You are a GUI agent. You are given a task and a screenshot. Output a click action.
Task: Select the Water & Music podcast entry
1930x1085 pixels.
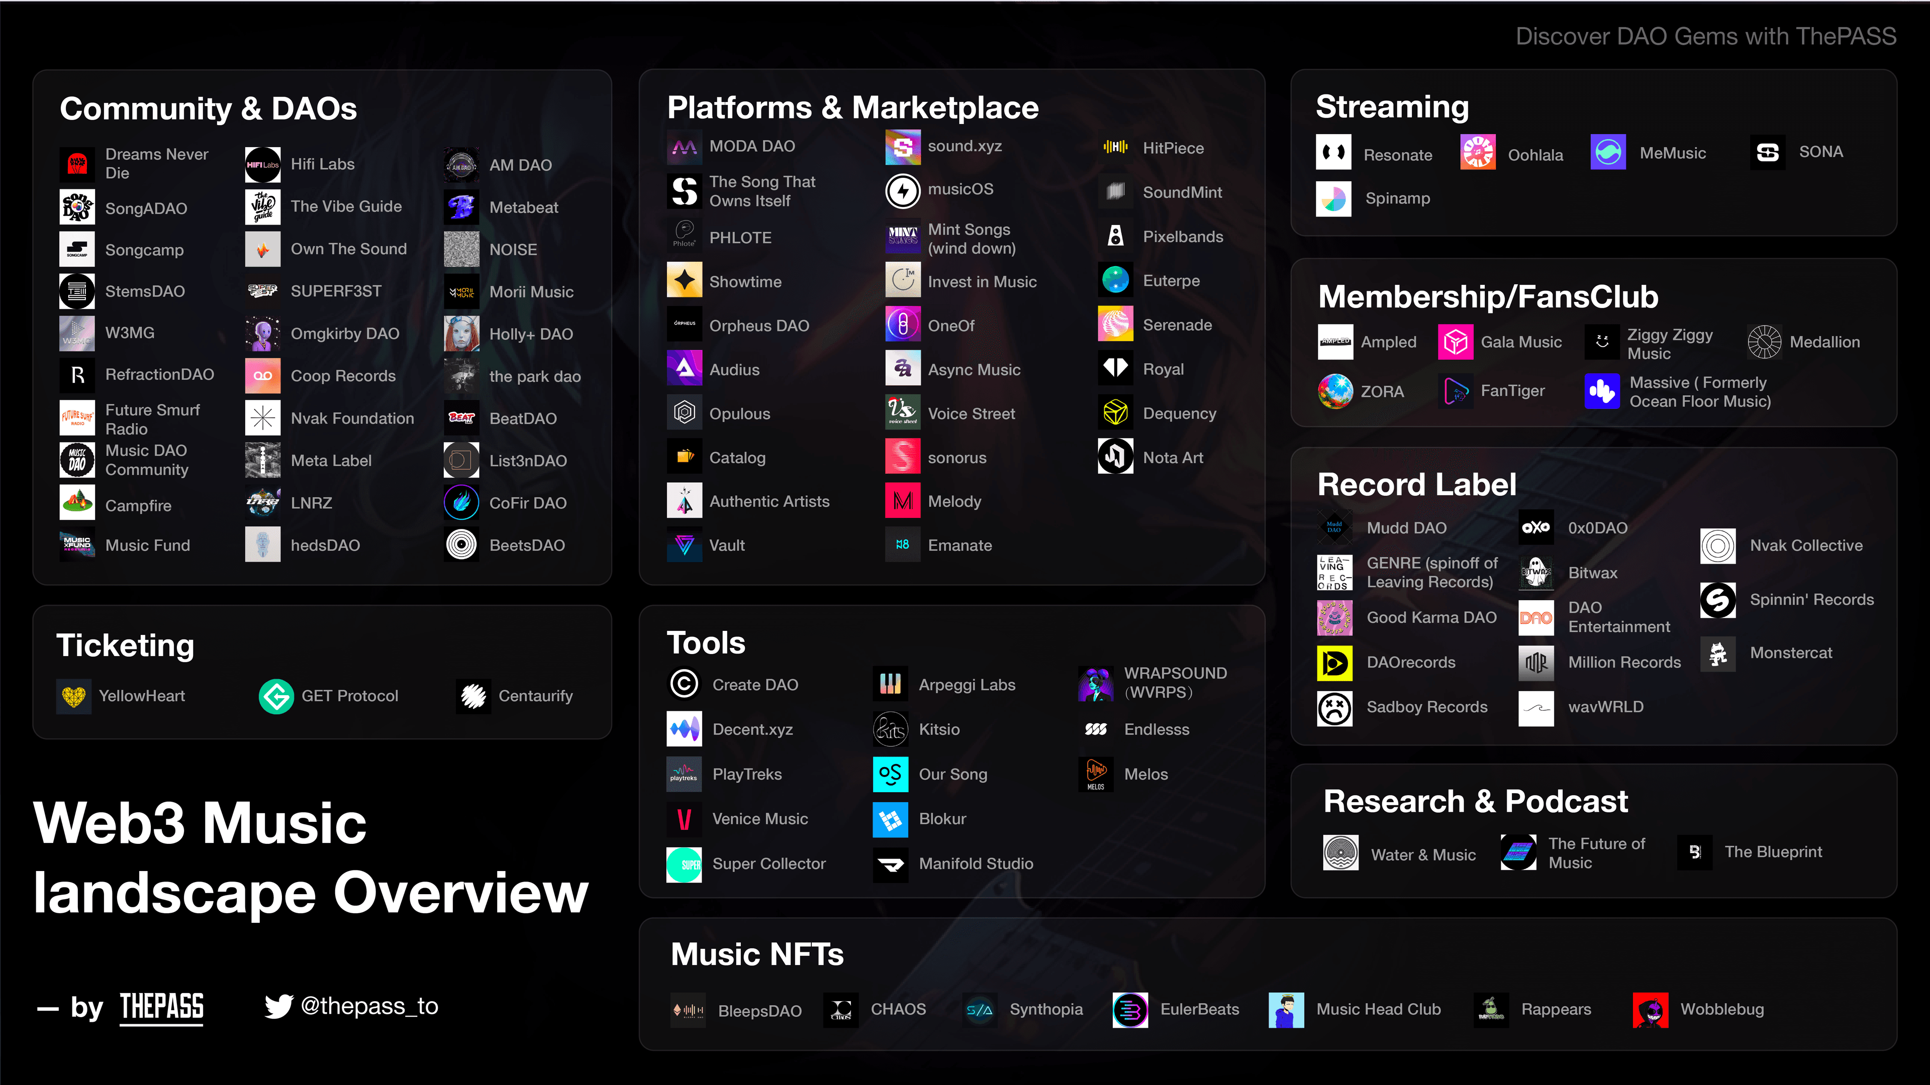[x=1400, y=853]
